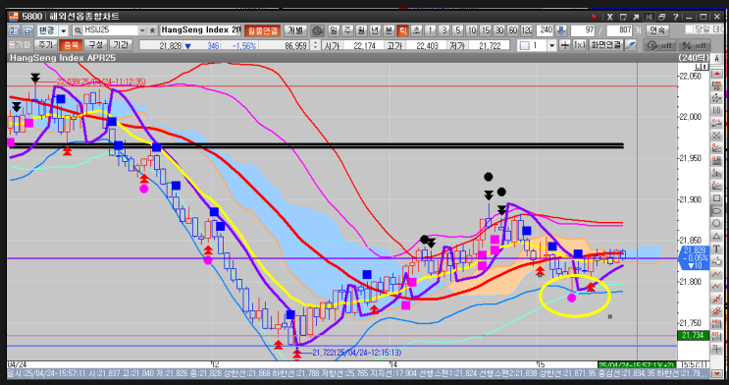Click the magnifier search icon for symbol
Image resolution: width=729 pixels, height=385 pixels.
78,30
